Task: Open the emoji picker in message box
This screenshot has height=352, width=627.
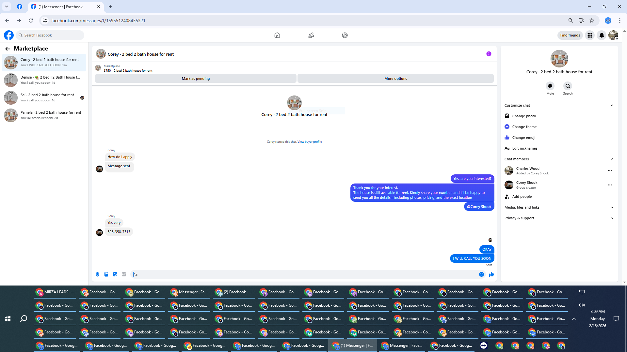Action: click(481, 274)
